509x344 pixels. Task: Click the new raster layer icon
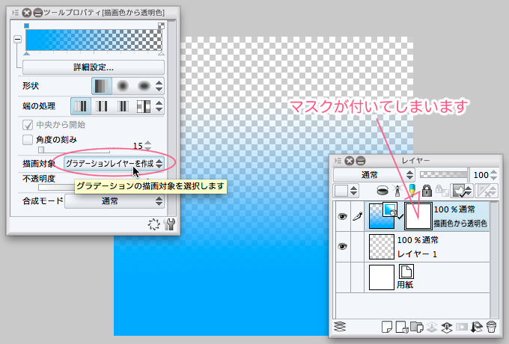pyautogui.click(x=388, y=327)
